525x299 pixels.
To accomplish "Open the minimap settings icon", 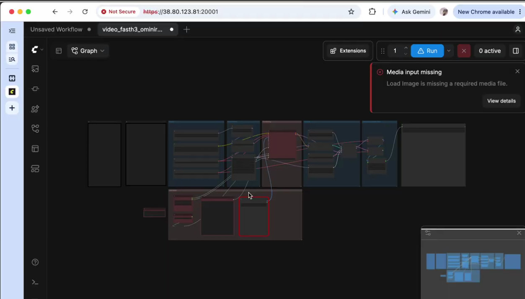I will point(428,233).
